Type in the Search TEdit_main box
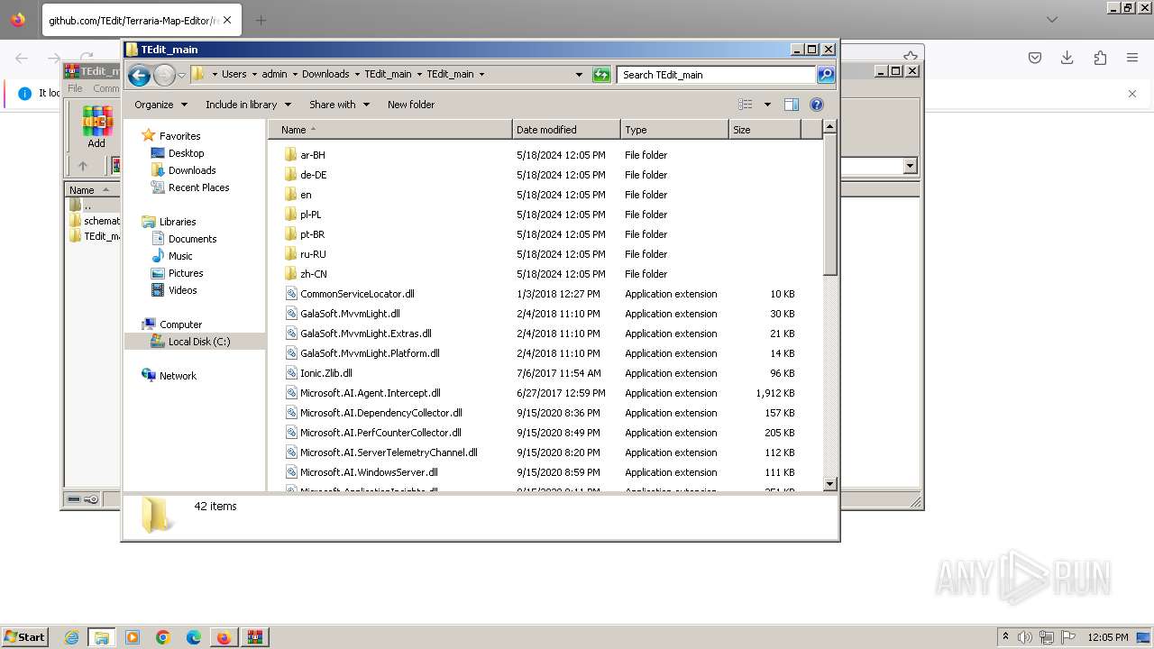This screenshot has width=1154, height=649. click(x=717, y=75)
